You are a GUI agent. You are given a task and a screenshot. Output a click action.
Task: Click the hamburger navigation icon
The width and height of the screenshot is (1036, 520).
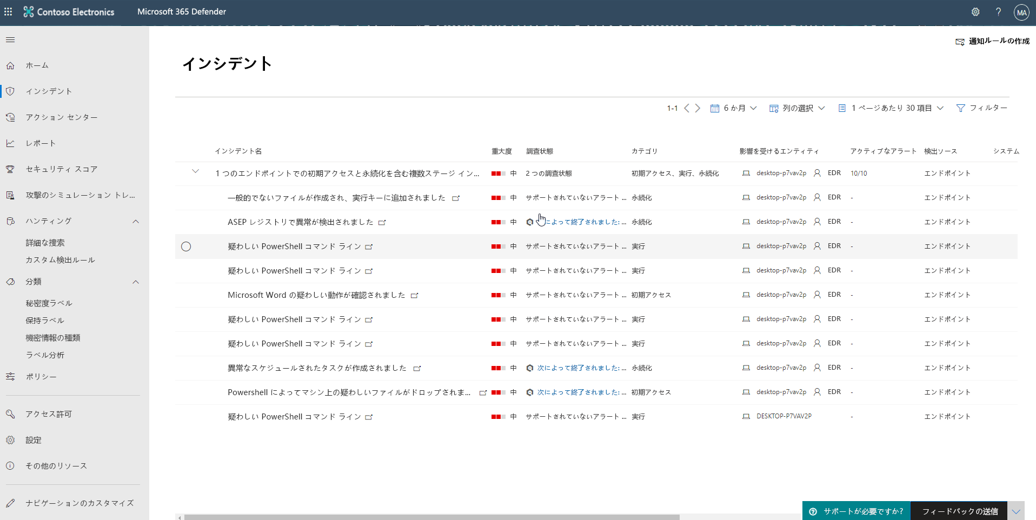(10, 39)
